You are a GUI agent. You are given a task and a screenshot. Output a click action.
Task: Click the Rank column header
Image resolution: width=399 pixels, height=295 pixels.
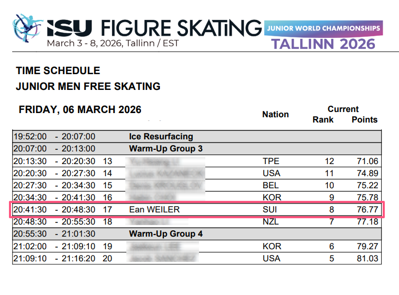323,119
